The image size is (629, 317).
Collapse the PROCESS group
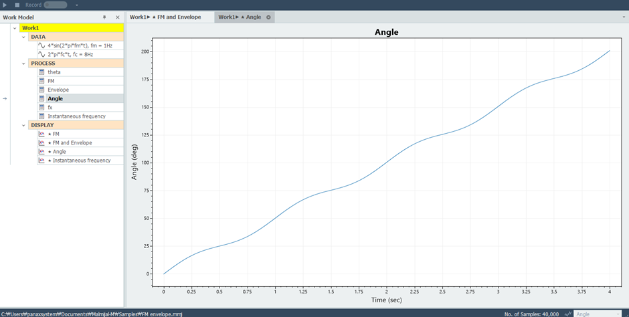tap(23, 64)
